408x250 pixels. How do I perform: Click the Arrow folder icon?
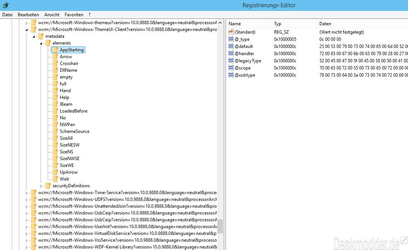point(55,57)
